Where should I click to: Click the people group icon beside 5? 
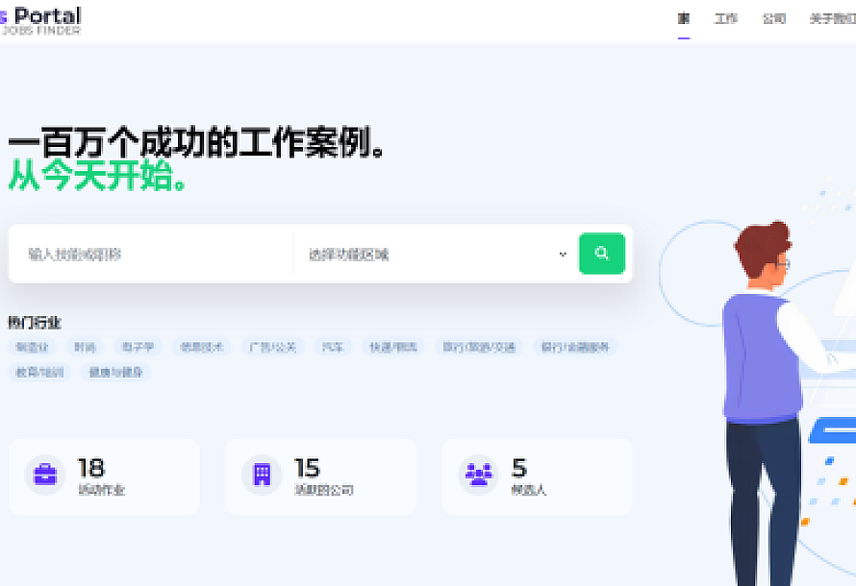[478, 475]
